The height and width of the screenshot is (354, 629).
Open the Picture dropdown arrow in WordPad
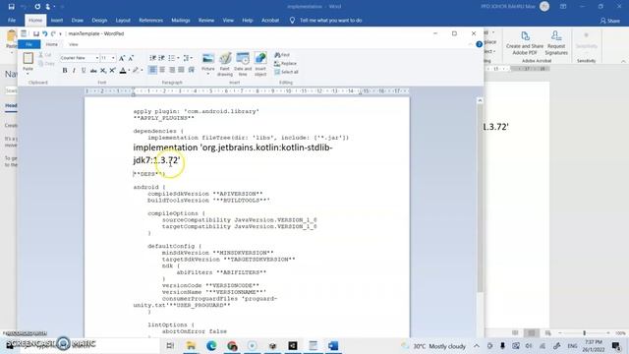click(x=208, y=74)
